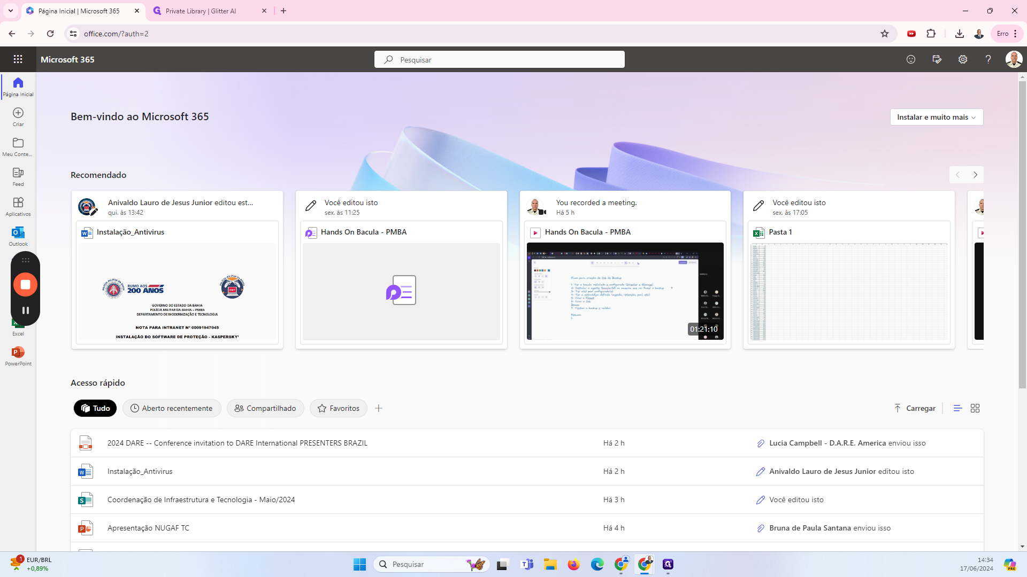The width and height of the screenshot is (1027, 577).
Task: Stop the screen recording (red stop button)
Action: click(25, 285)
